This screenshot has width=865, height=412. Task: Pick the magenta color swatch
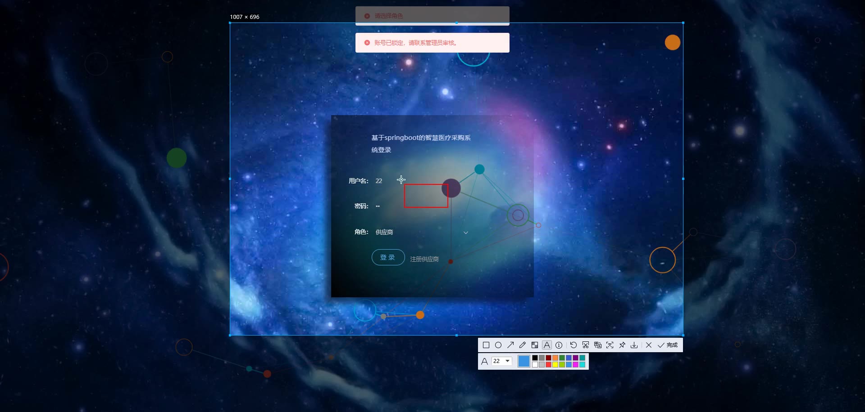[575, 365]
